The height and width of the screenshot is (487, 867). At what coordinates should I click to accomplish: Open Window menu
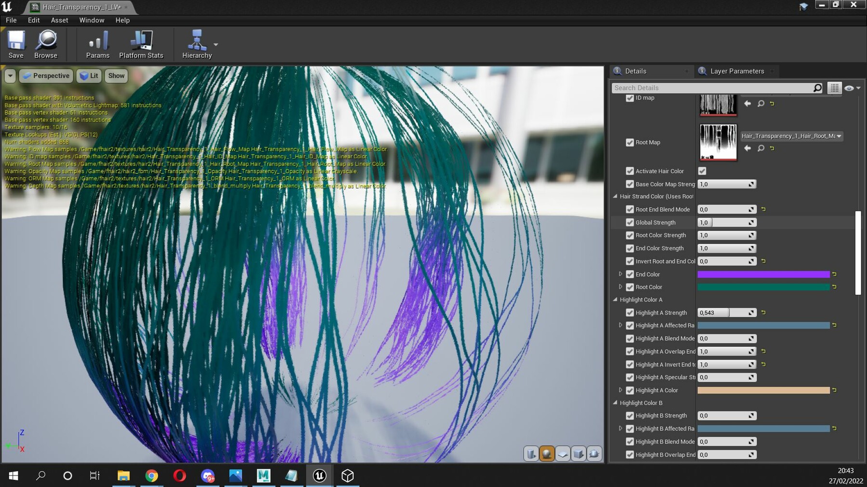[92, 20]
